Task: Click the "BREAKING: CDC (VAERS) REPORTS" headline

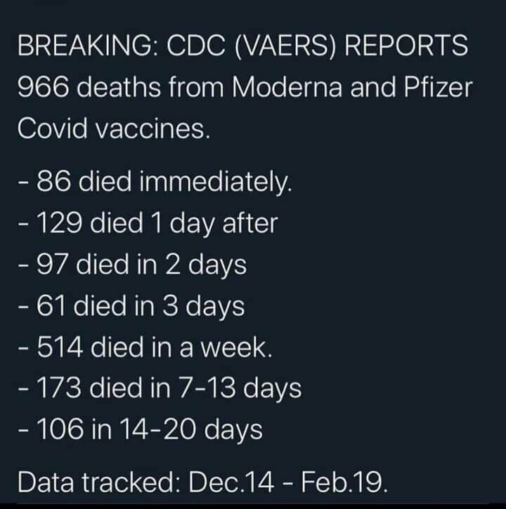Action: (x=242, y=46)
